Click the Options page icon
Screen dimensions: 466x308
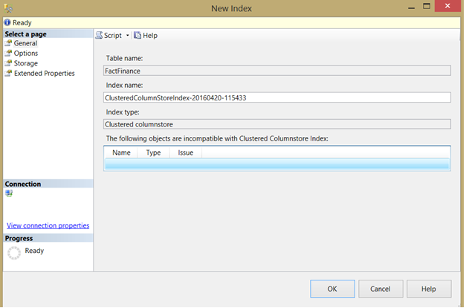(x=8, y=54)
